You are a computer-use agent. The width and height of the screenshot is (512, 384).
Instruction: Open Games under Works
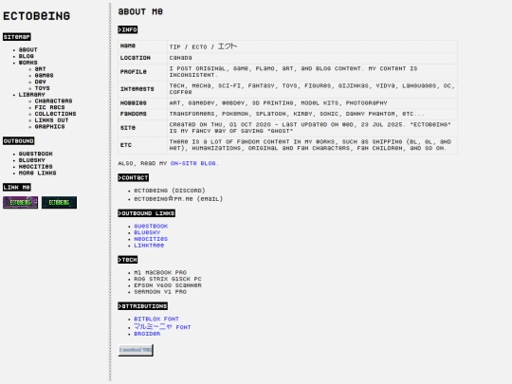44,75
